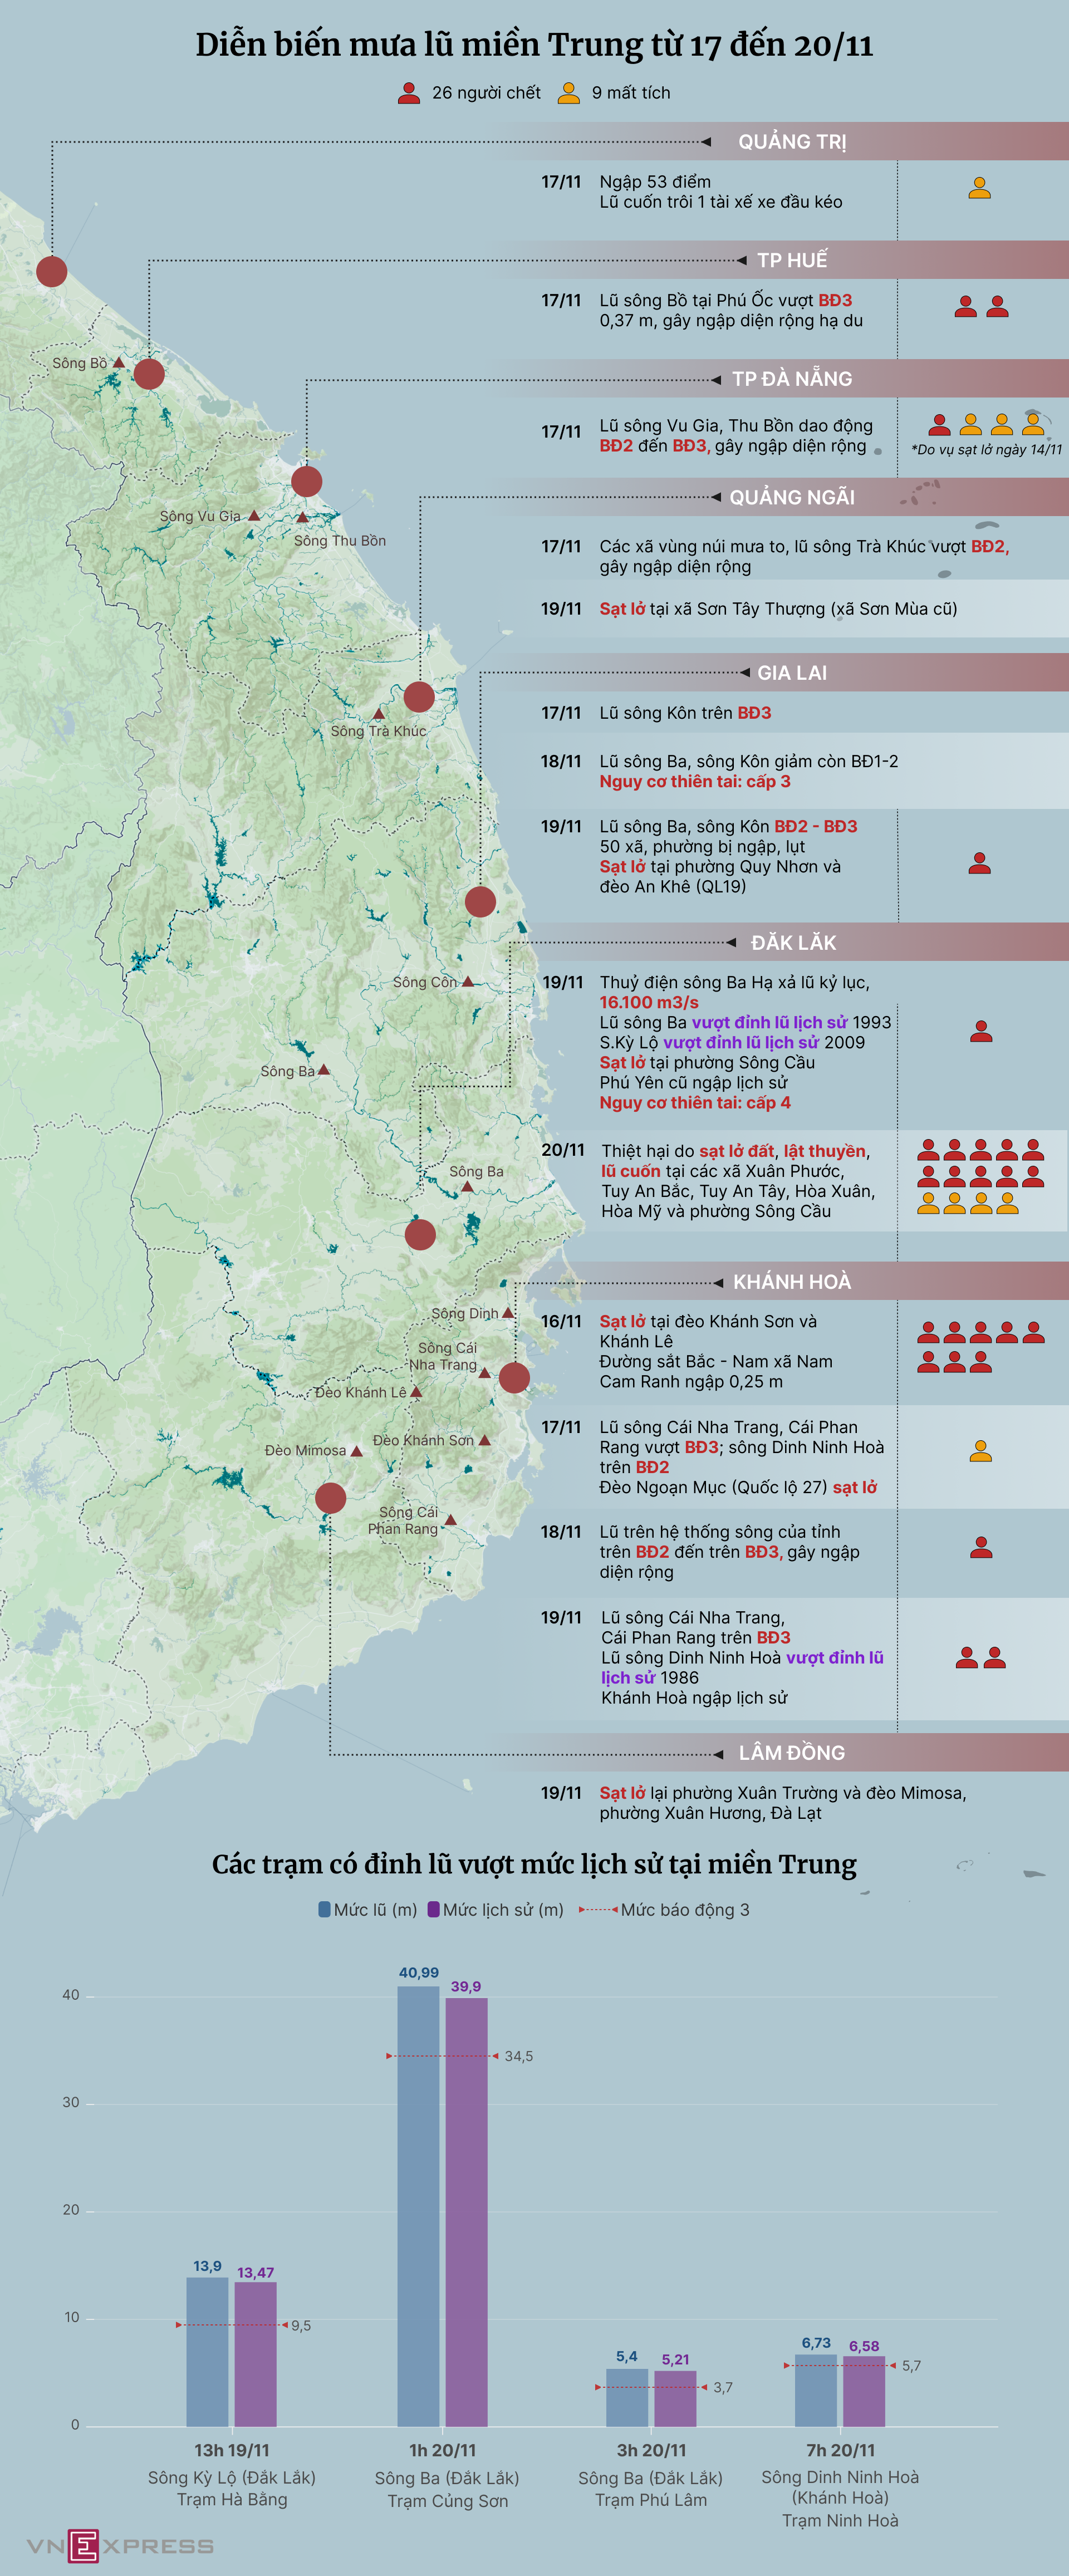Click the purple Mức lịch sử legend swatch
The width and height of the screenshot is (1069, 2576).
(x=433, y=1909)
